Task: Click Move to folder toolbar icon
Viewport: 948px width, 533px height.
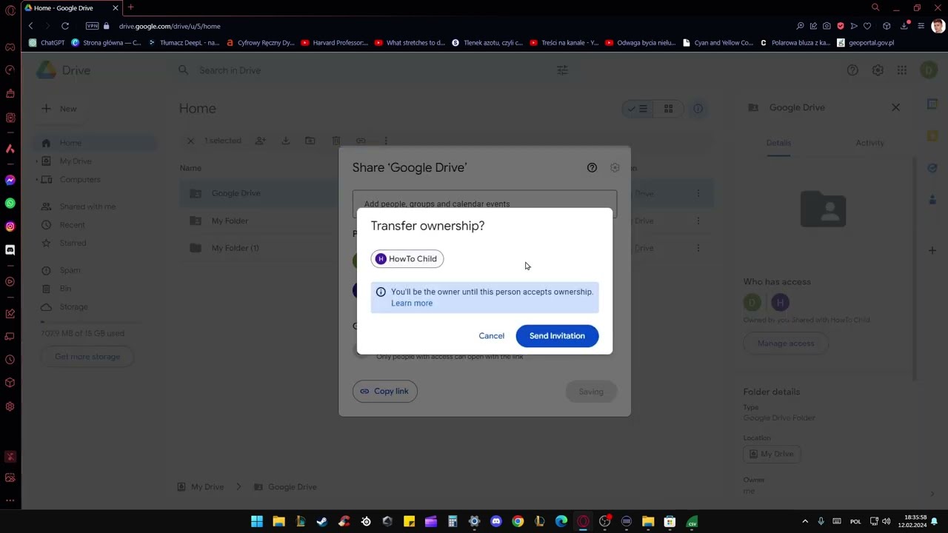Action: click(310, 141)
